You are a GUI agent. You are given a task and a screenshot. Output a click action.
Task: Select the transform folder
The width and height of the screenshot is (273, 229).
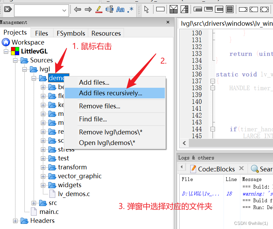click(x=72, y=167)
